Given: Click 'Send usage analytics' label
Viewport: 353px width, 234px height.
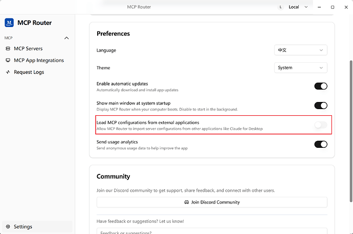Looking at the screenshot, I should click(x=117, y=142).
